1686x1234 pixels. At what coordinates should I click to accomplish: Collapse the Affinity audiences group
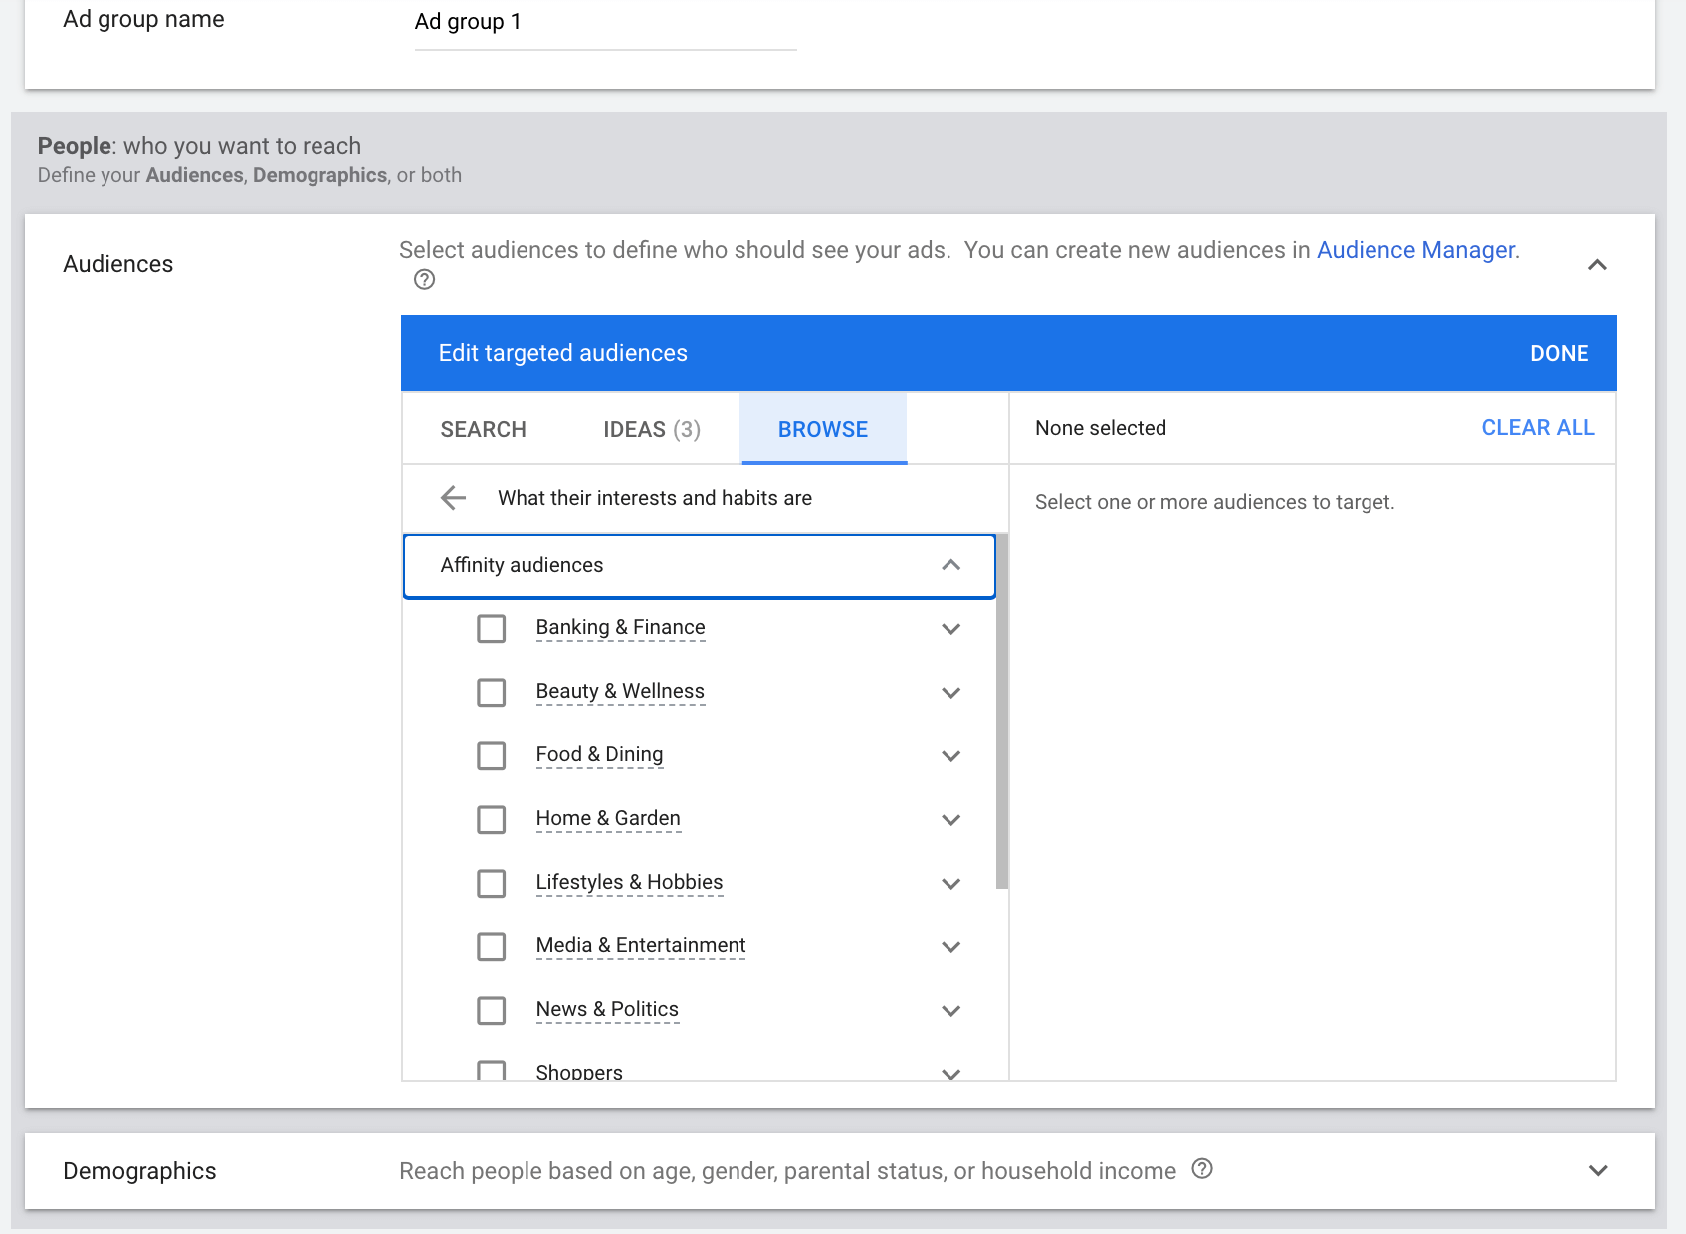point(951,565)
